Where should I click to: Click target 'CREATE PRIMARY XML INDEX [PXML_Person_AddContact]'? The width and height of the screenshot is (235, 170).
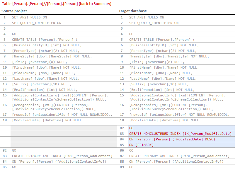pyautogui.click(x=179, y=156)
